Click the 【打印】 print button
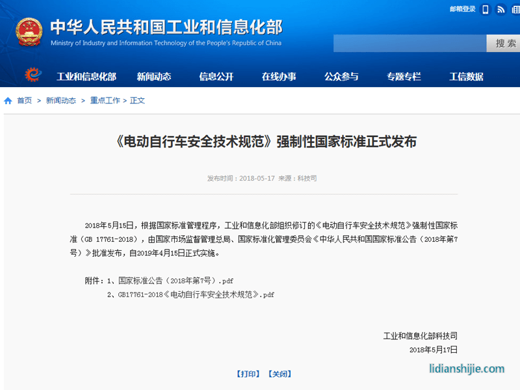The image size is (520, 390). pyautogui.click(x=248, y=374)
